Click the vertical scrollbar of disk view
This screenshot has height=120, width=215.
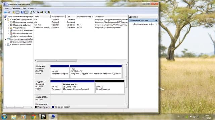coord(126,76)
